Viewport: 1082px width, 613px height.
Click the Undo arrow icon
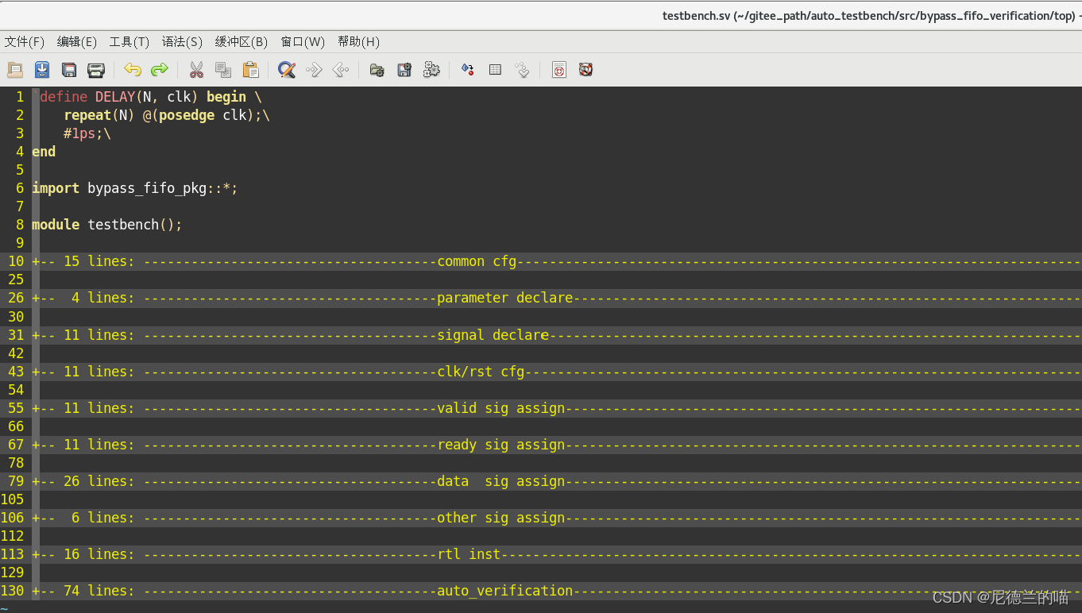(133, 70)
